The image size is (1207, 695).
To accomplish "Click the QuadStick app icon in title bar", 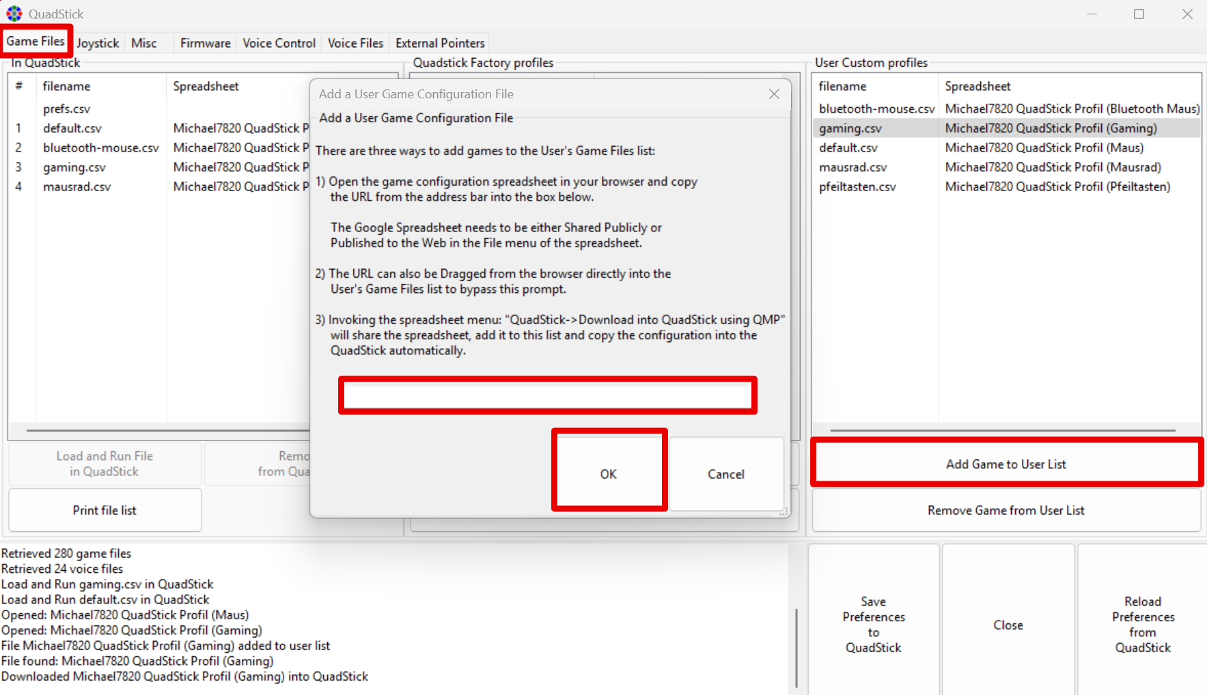I will tap(14, 14).
